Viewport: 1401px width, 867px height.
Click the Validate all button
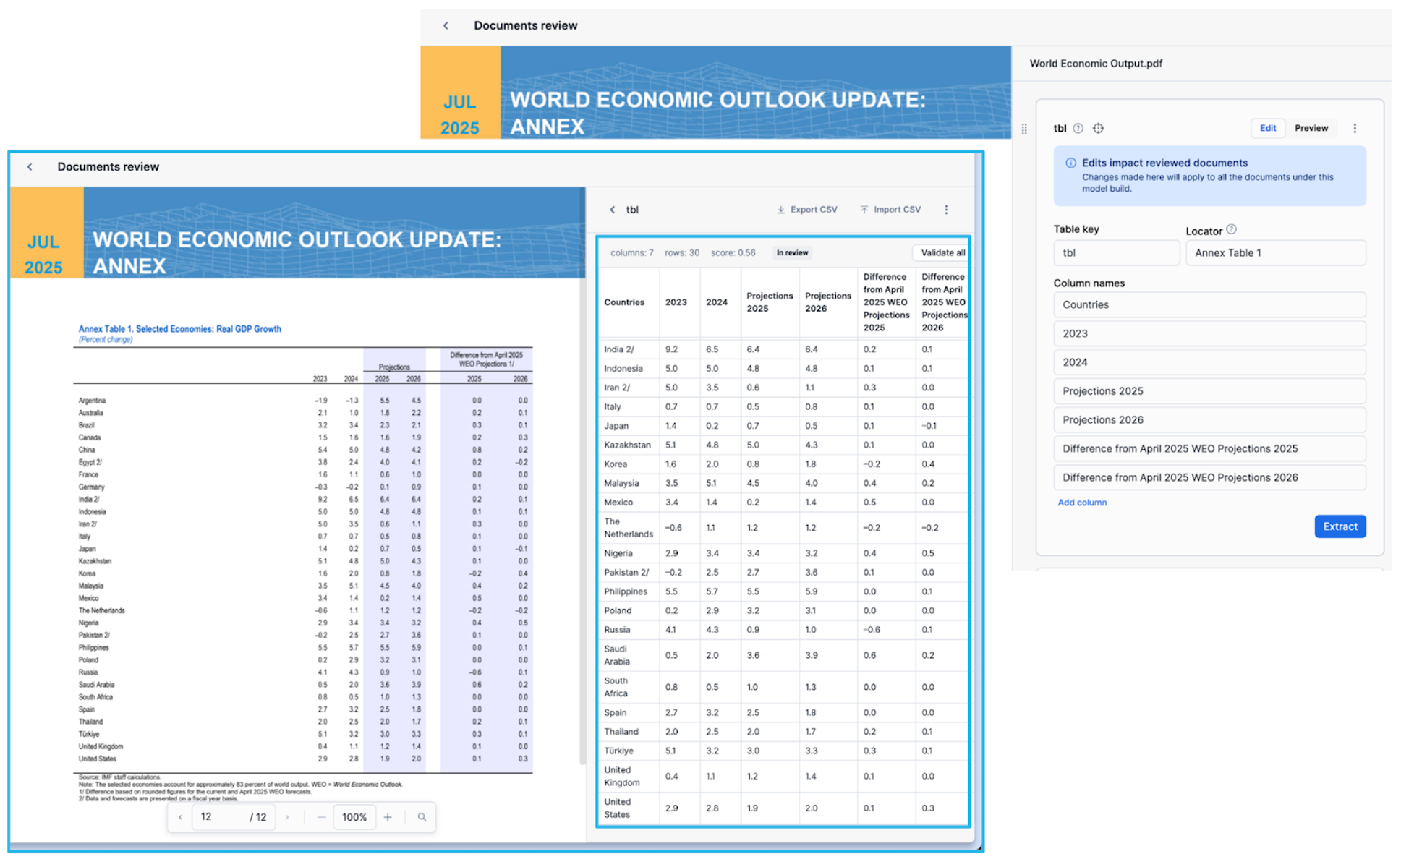942,252
